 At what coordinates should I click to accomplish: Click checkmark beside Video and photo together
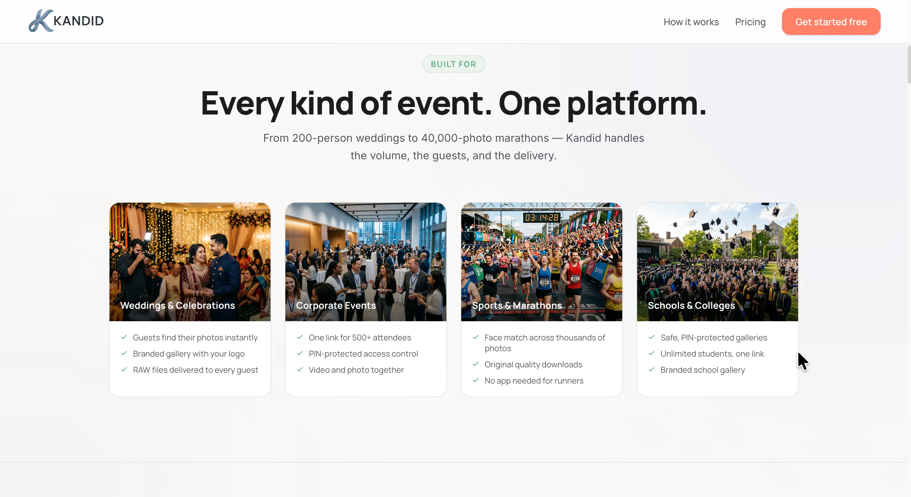click(300, 369)
